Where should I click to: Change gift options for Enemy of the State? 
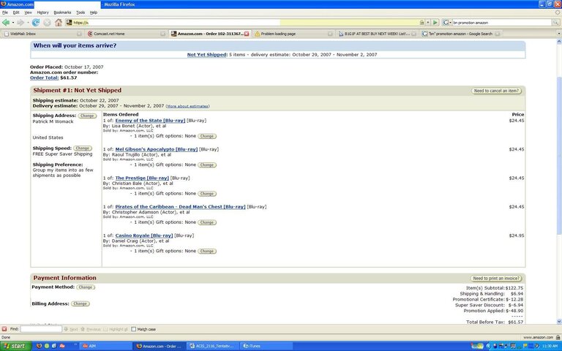pos(207,136)
